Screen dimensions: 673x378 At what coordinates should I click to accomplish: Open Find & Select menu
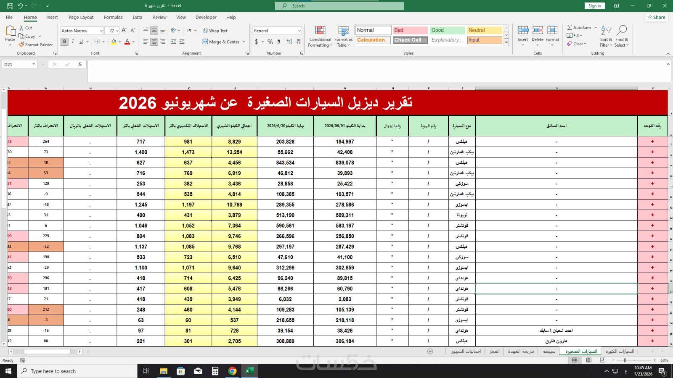click(622, 37)
